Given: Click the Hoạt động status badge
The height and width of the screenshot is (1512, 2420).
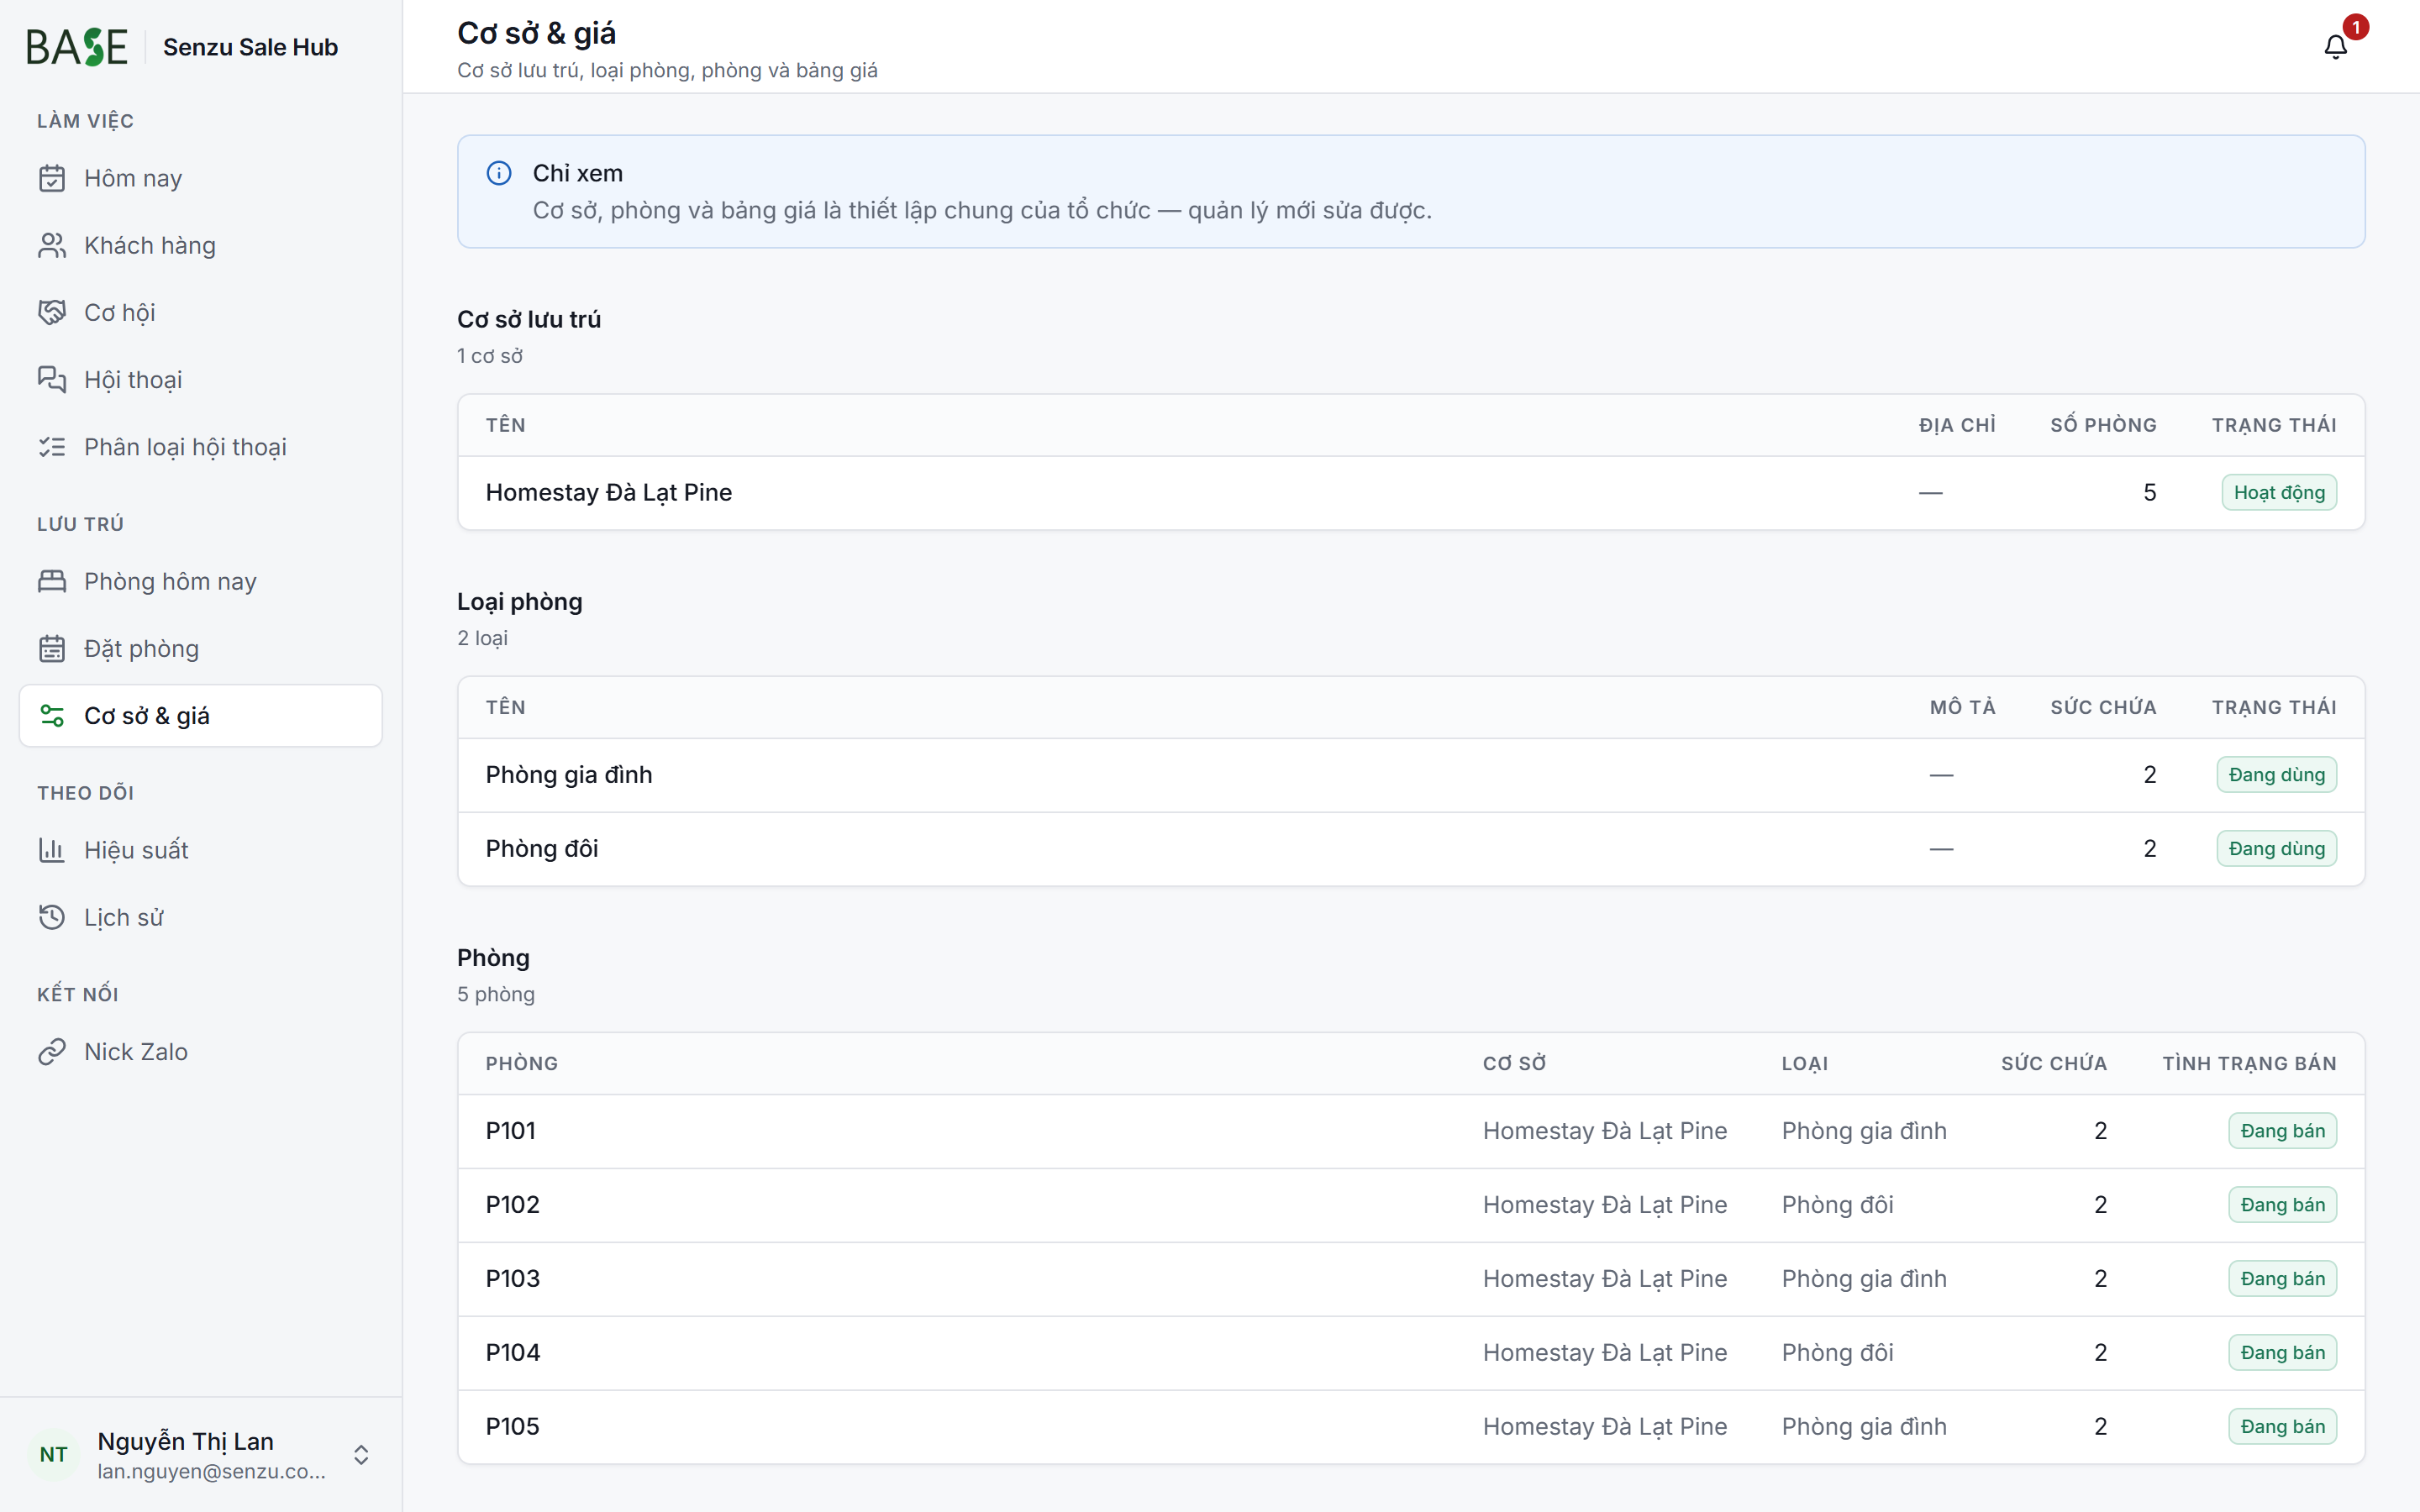Looking at the screenshot, I should 2279,492.
